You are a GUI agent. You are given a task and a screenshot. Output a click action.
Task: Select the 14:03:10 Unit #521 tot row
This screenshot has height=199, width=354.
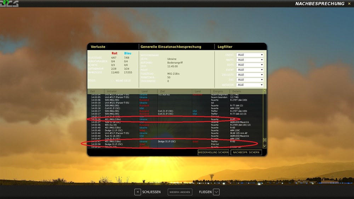(x=175, y=103)
